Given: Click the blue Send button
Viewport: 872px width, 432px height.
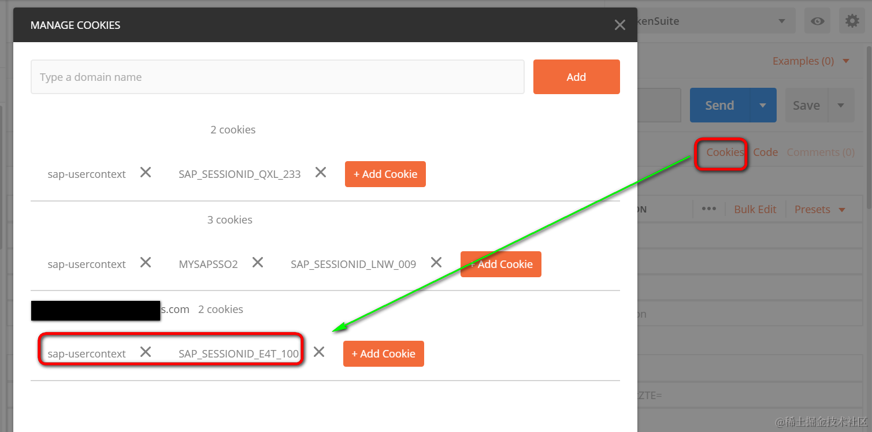Looking at the screenshot, I should (x=719, y=105).
